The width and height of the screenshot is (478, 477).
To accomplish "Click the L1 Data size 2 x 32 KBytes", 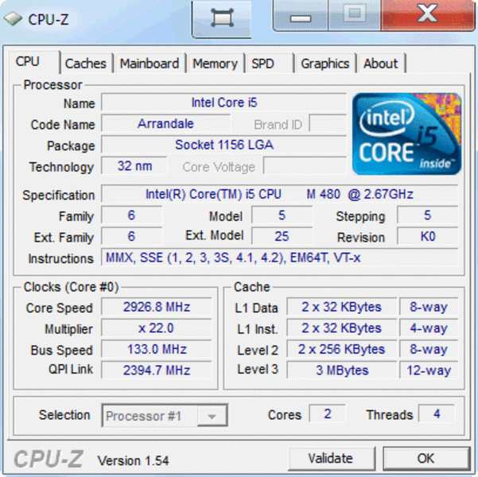I will (342, 307).
